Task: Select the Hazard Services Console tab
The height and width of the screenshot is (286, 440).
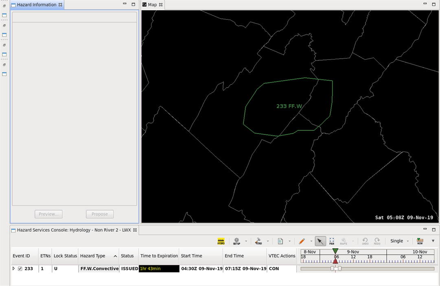Action: tap(74, 230)
